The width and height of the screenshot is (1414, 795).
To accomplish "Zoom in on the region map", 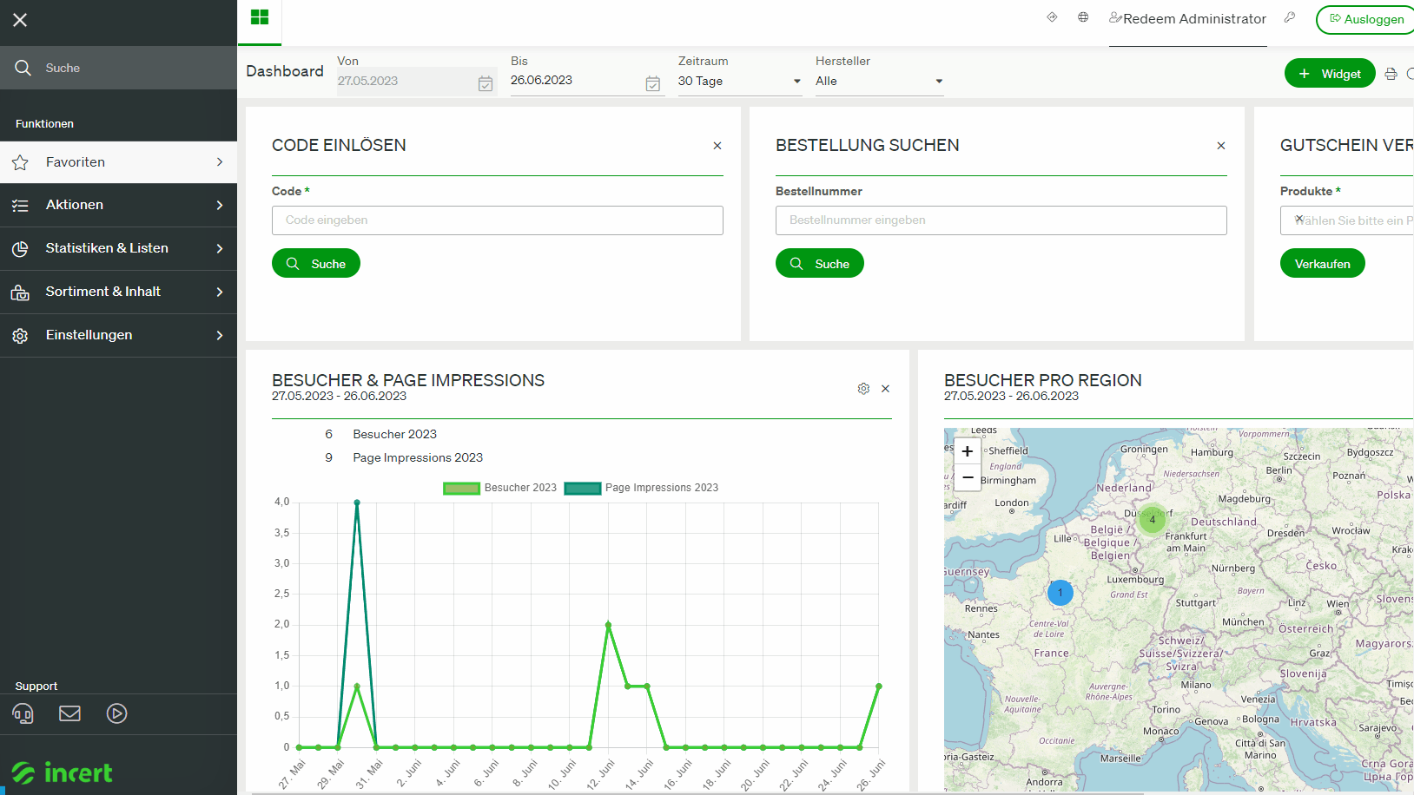I will click(x=968, y=451).
